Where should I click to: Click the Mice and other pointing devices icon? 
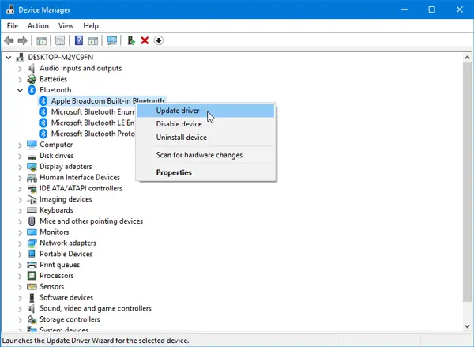point(32,221)
